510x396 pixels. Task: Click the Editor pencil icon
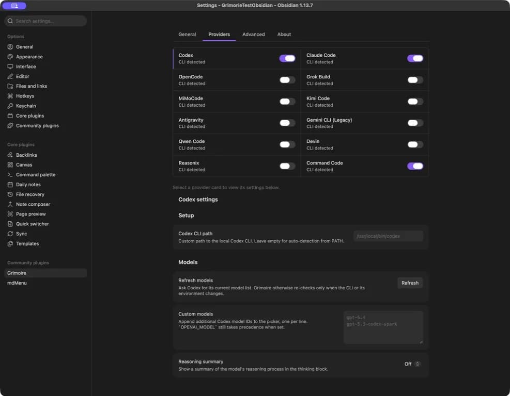point(10,76)
